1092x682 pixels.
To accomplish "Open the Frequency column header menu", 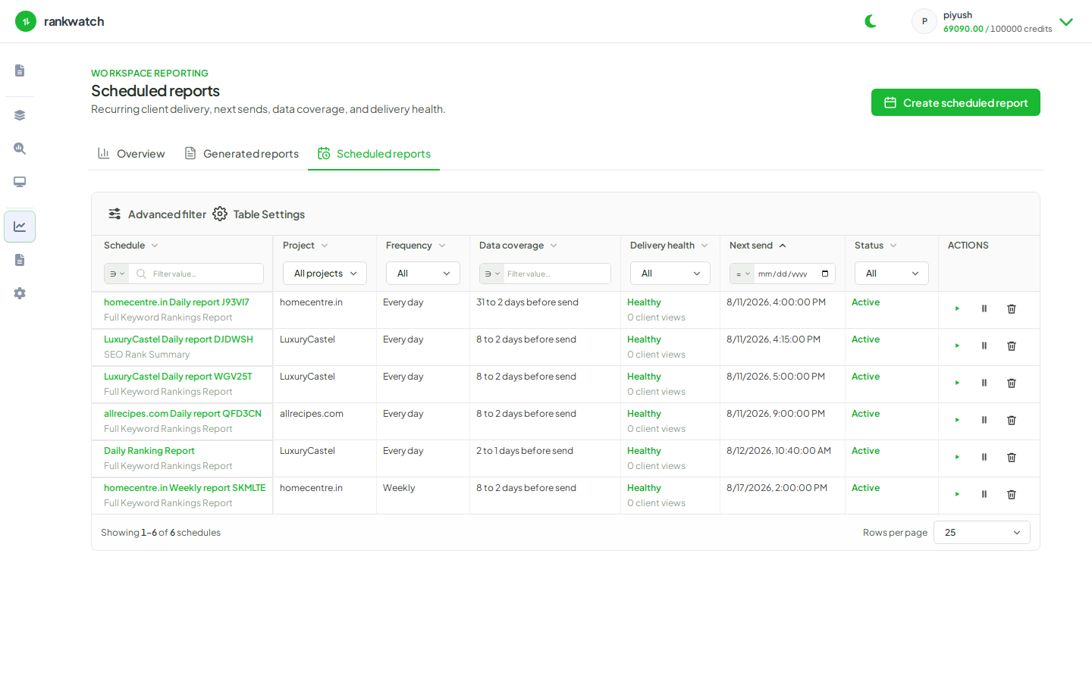I will (442, 246).
